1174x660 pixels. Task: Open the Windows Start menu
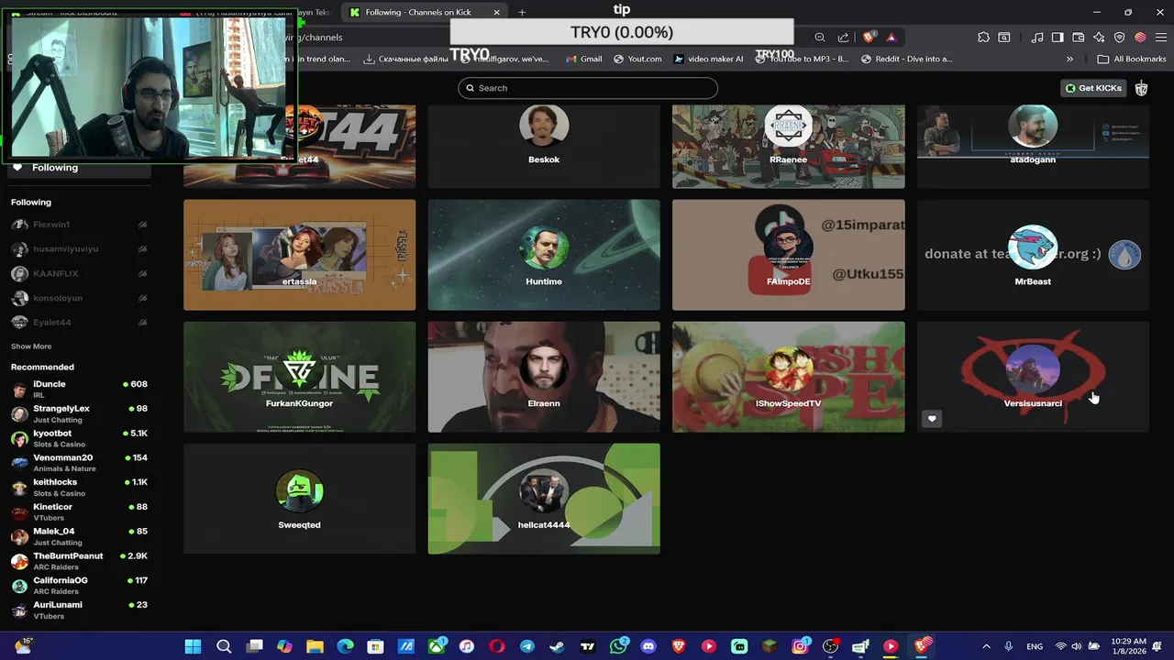click(x=193, y=646)
